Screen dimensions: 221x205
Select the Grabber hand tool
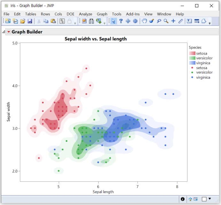[x=144, y=21]
